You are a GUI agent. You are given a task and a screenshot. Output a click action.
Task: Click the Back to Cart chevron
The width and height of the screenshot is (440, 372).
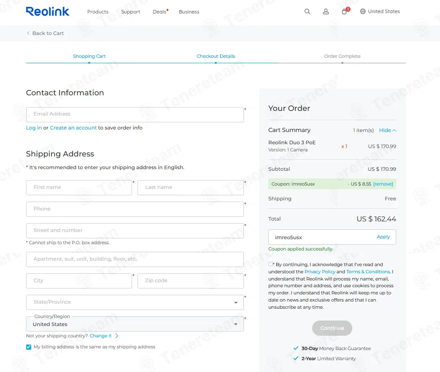pyautogui.click(x=28, y=33)
